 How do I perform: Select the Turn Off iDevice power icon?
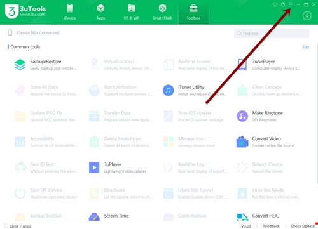[x=20, y=193]
